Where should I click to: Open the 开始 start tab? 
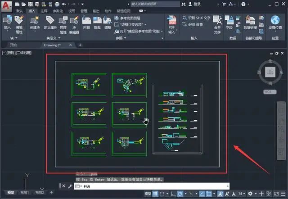click(x=13, y=45)
